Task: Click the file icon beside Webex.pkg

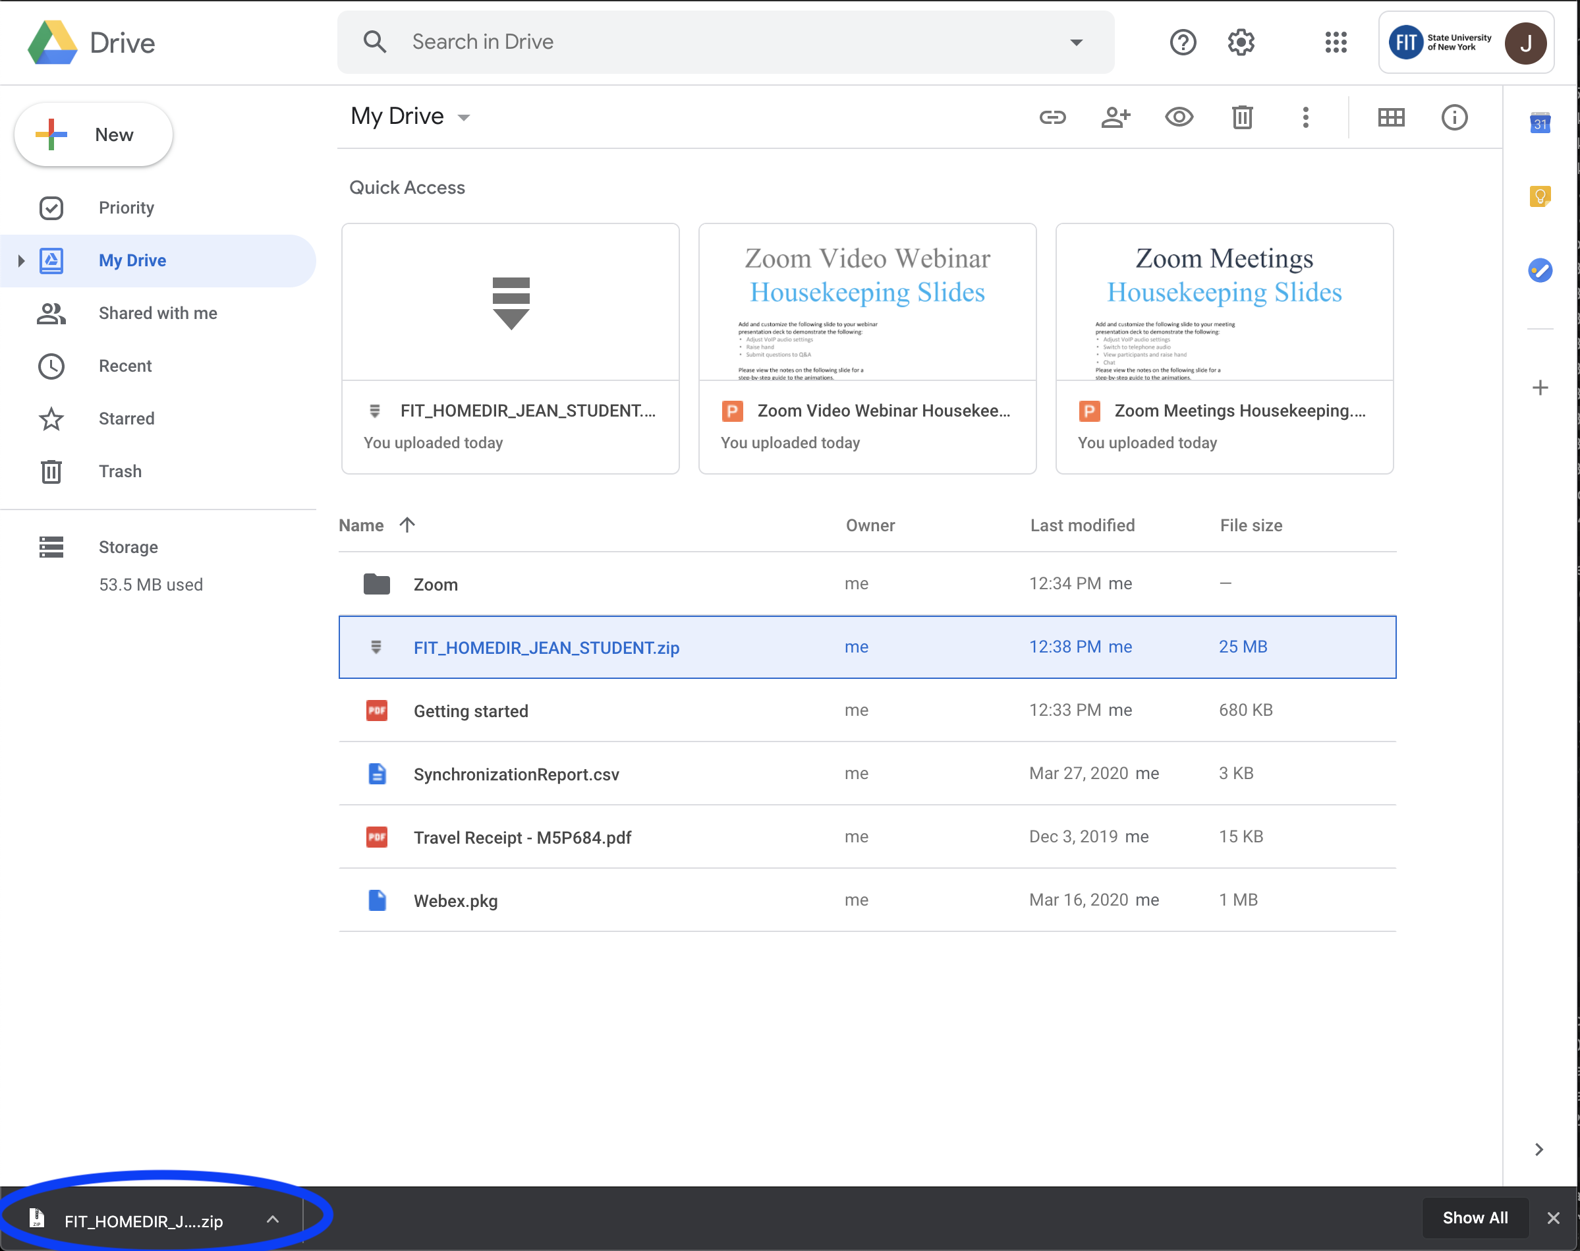Action: coord(377,900)
